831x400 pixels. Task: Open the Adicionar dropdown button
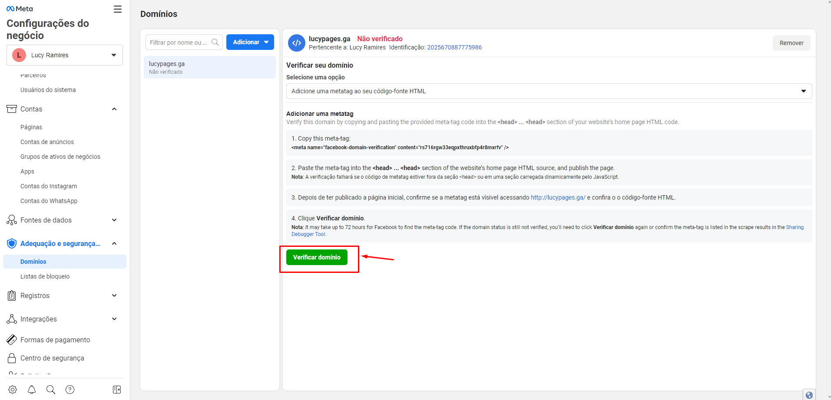(x=250, y=42)
